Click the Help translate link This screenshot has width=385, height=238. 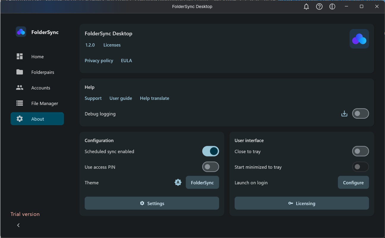point(155,98)
